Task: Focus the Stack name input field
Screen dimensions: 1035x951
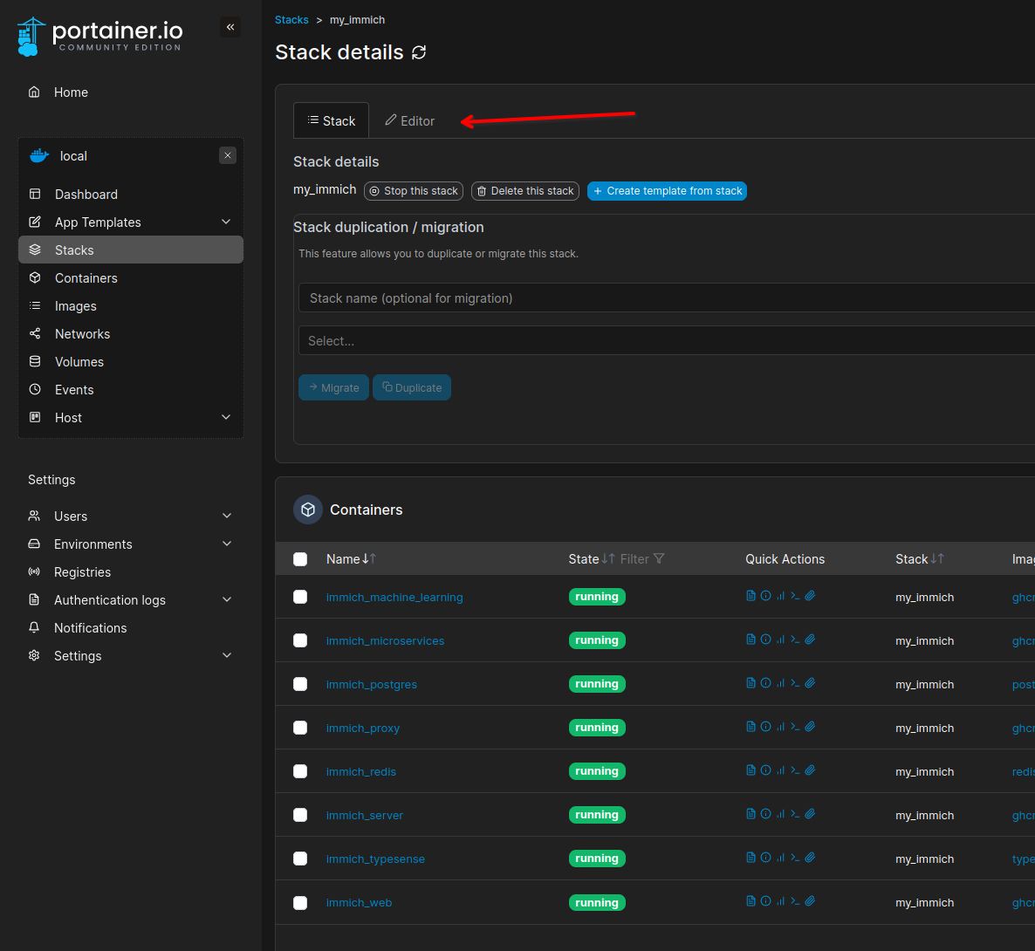Action: (x=667, y=298)
